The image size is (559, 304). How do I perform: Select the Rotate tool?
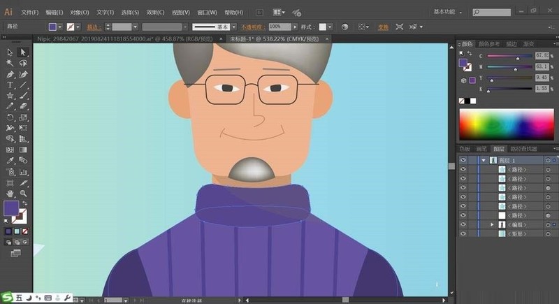pyautogui.click(x=10, y=117)
